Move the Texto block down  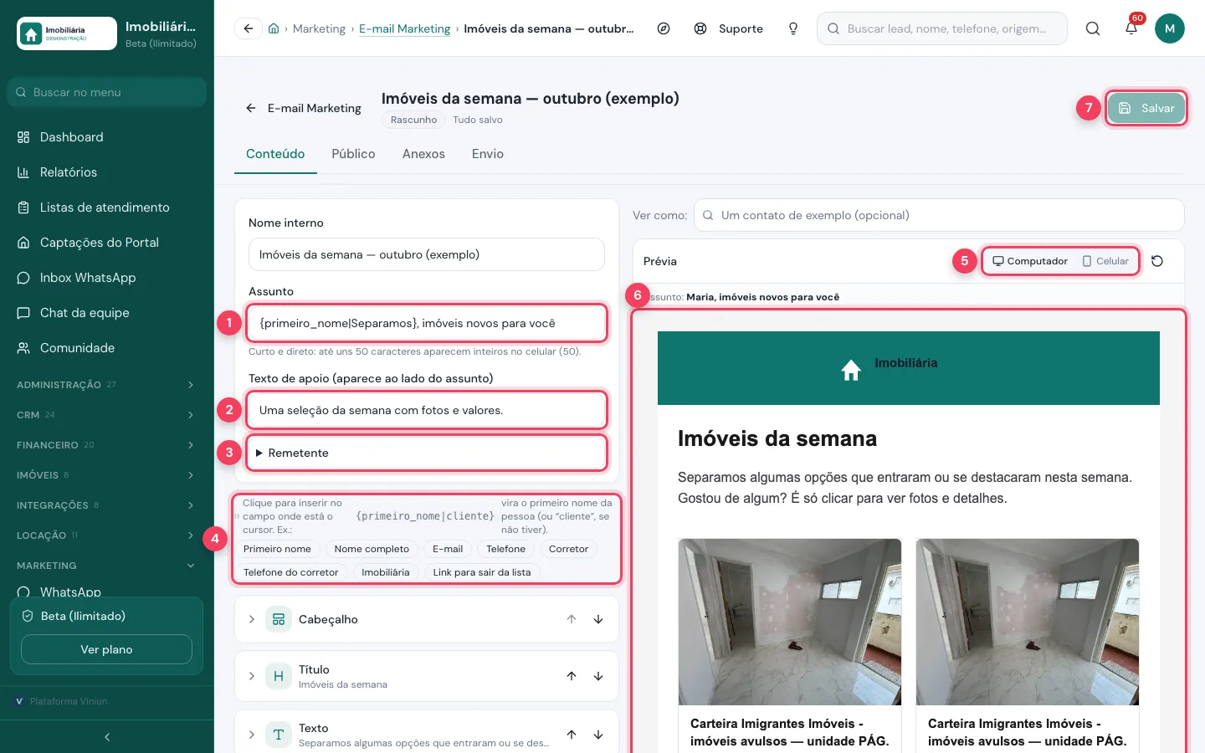pyautogui.click(x=598, y=735)
